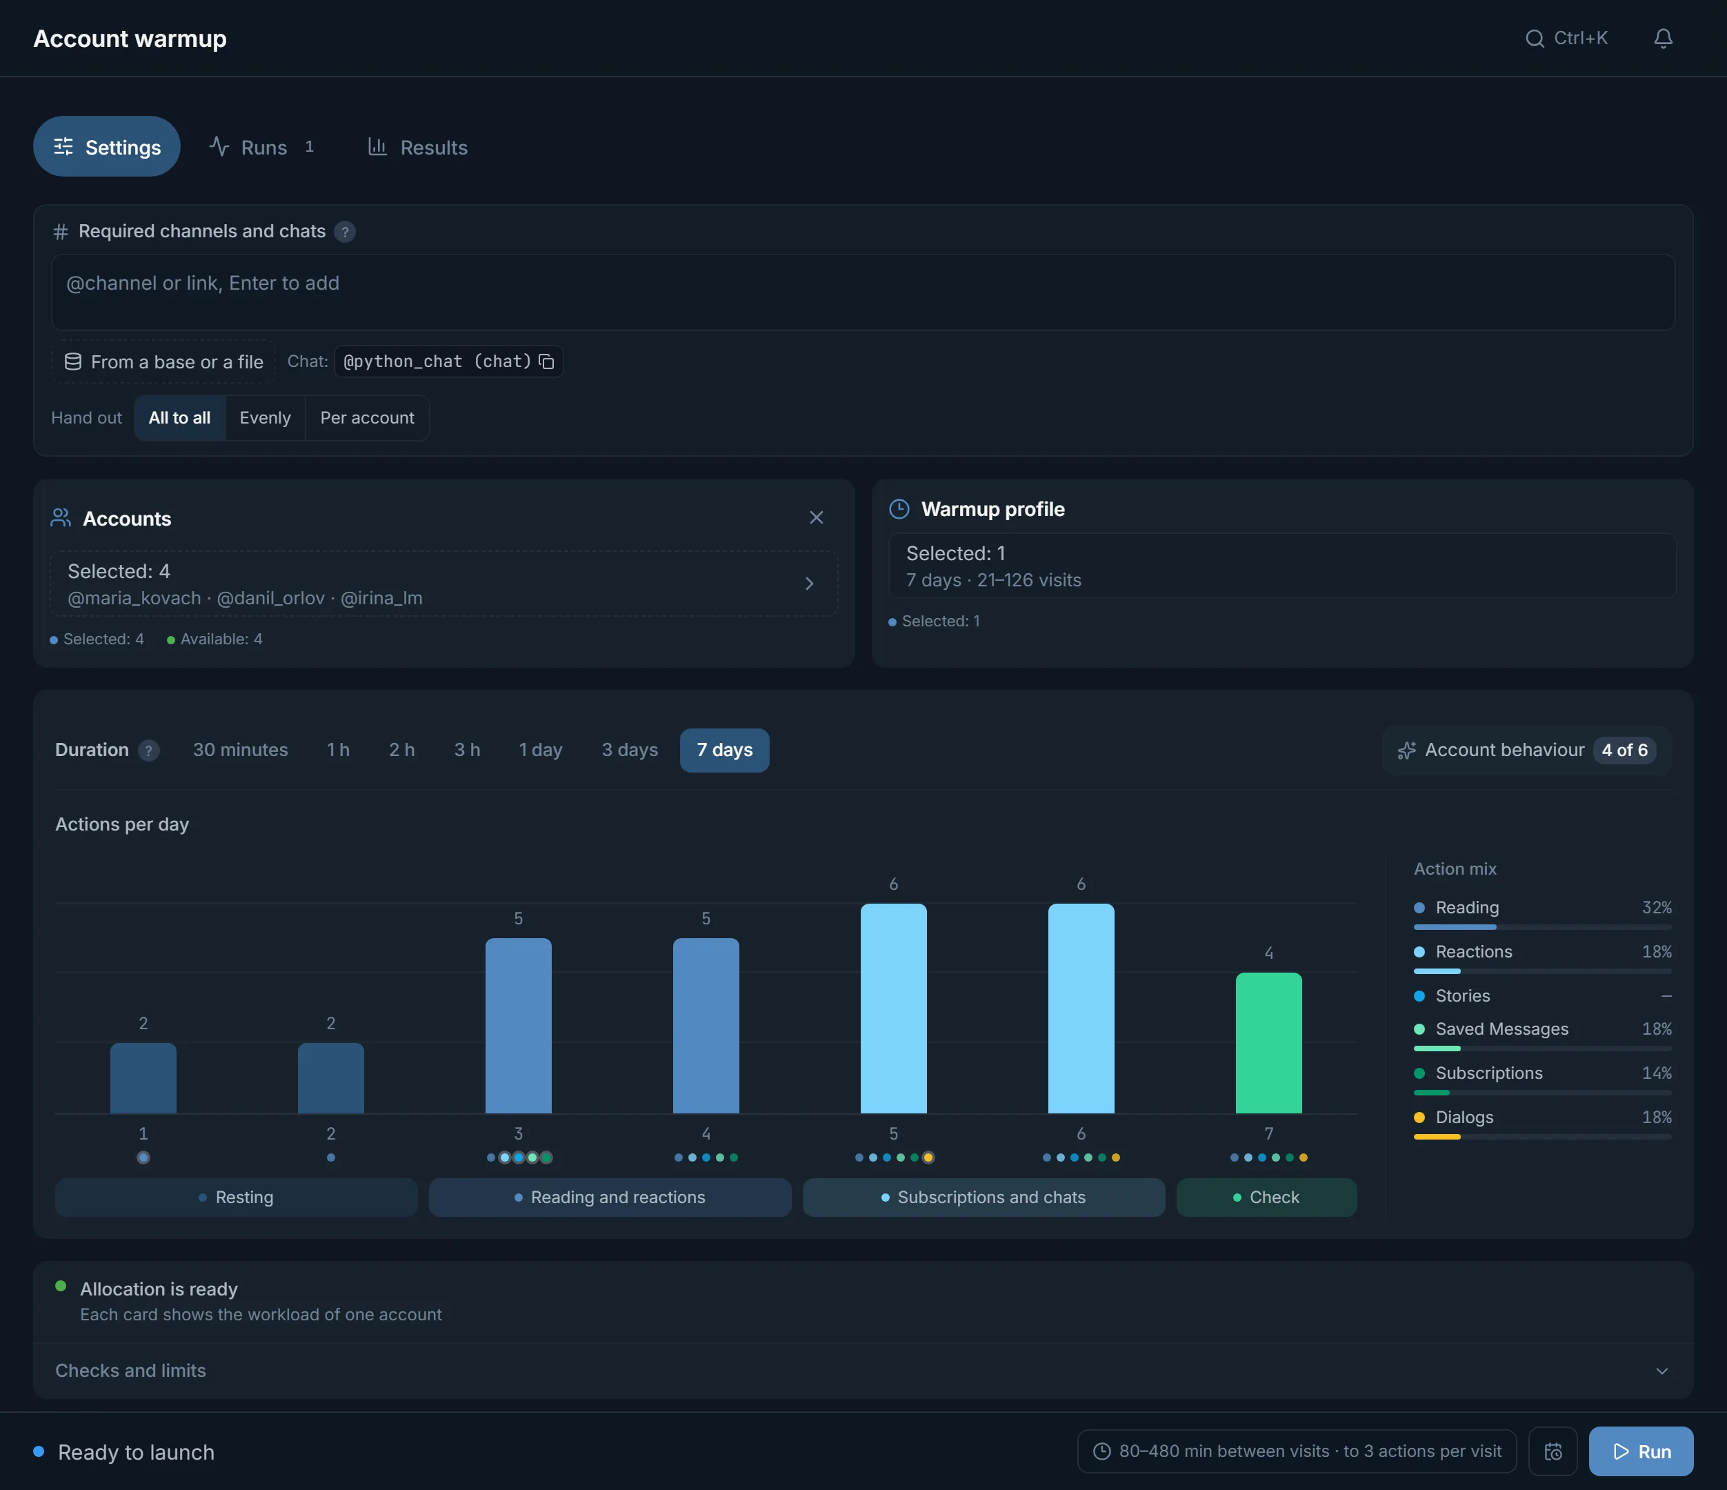Switch to the Settings tab

(x=107, y=147)
